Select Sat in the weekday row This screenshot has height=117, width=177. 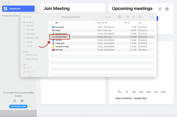(x=134, y=92)
